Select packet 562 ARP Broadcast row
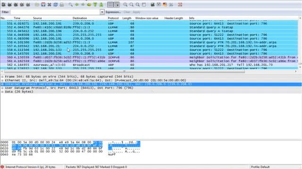Image resolution: width=302 pixels, height=169 pixels. (x=149, y=65)
